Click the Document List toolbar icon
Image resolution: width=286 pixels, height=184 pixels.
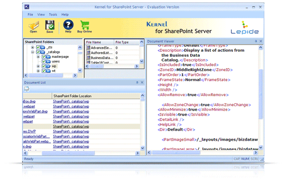pyautogui.click(x=27, y=89)
